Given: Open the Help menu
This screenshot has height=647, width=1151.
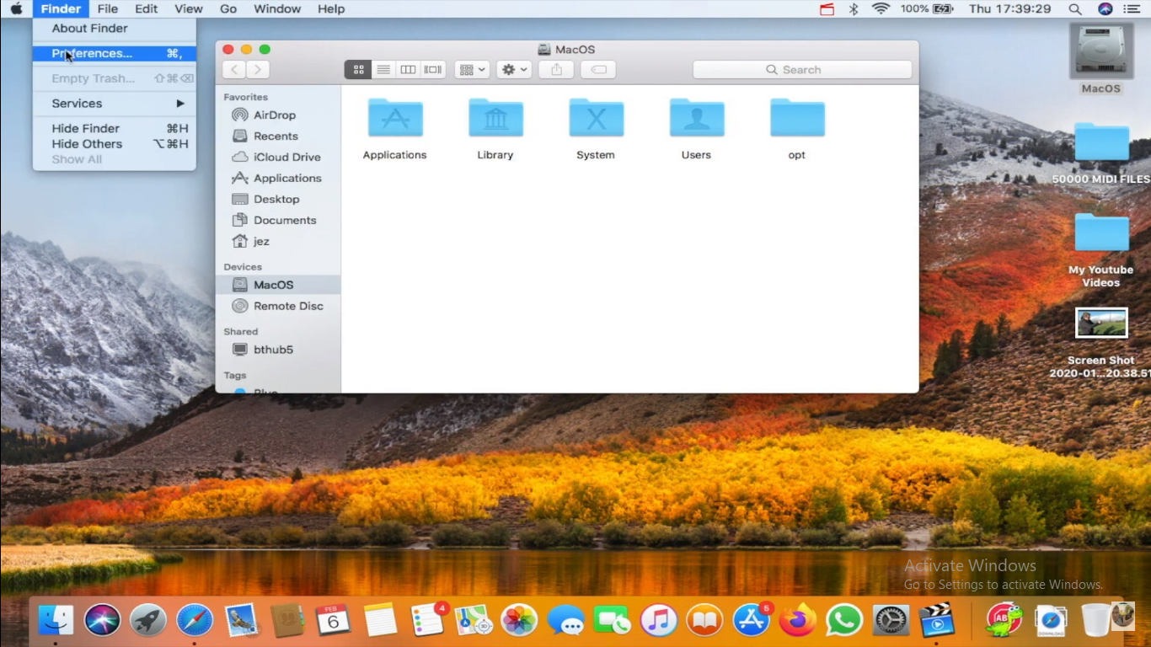Looking at the screenshot, I should 331,8.
